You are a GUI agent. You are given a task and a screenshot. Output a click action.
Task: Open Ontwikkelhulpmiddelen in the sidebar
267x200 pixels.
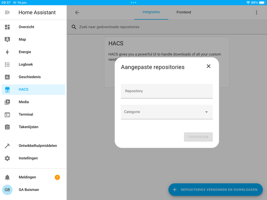33,146
